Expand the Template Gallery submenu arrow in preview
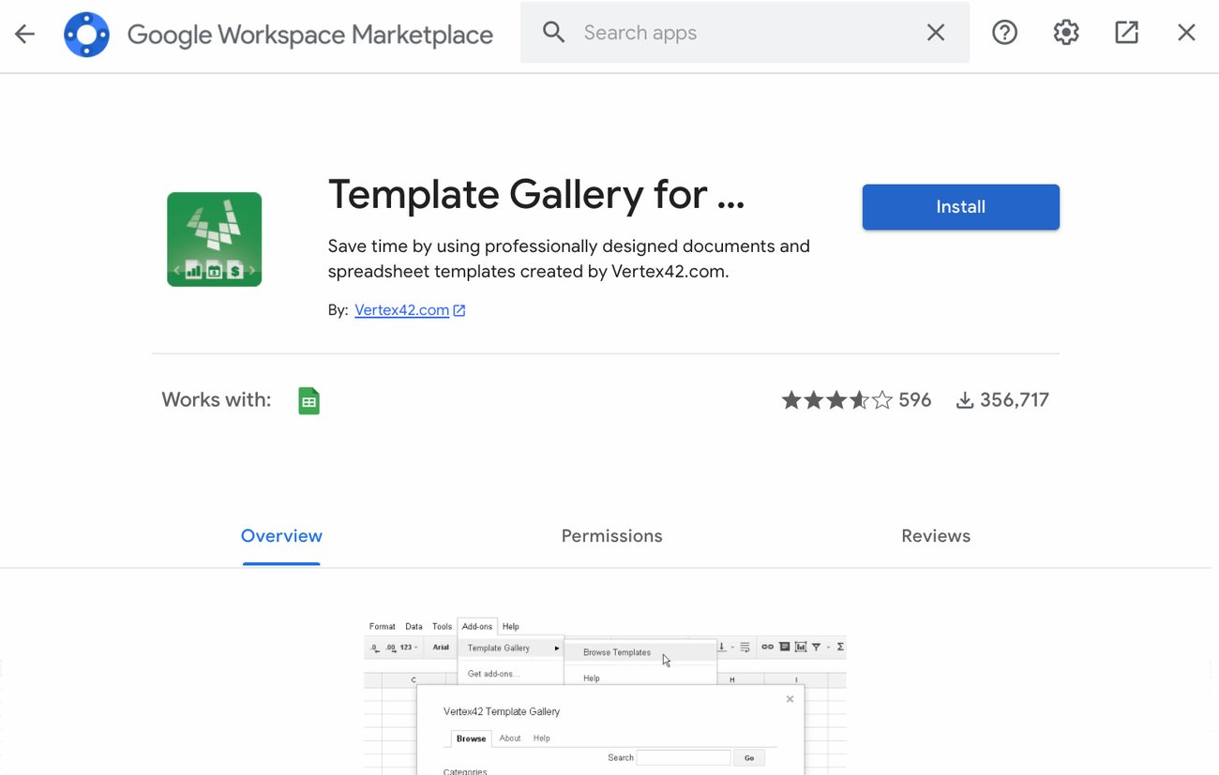The height and width of the screenshot is (775, 1219). pos(556,648)
